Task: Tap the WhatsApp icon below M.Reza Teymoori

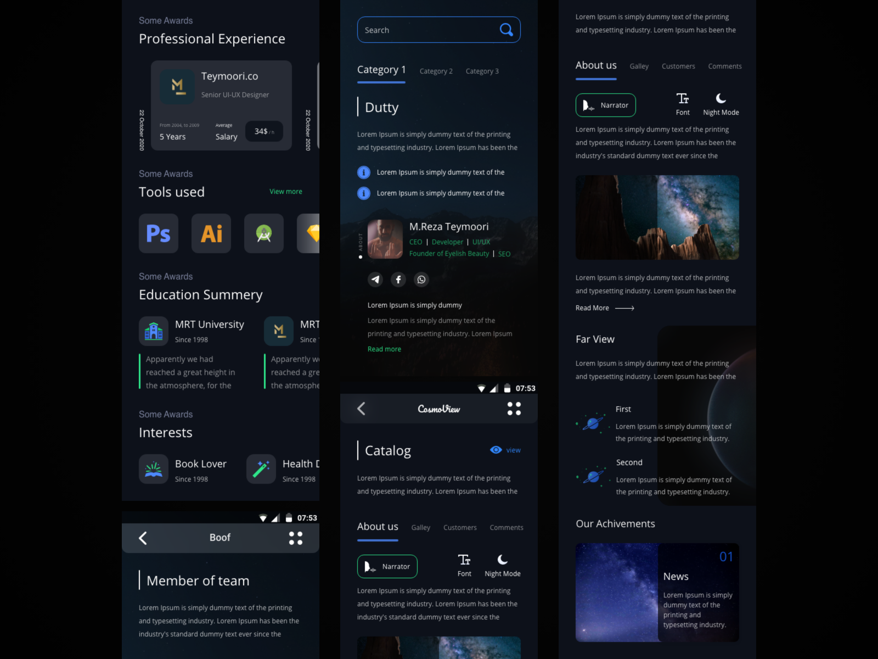Action: click(421, 280)
